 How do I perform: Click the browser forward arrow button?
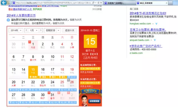[9, 3]
